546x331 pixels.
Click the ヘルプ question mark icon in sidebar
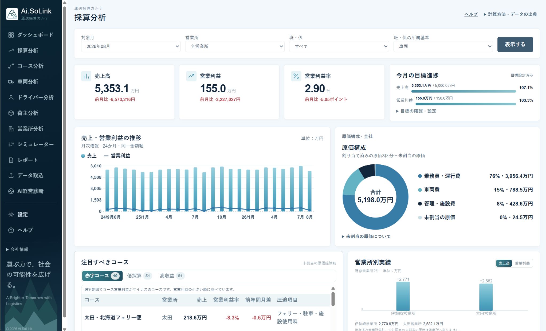tap(11, 230)
